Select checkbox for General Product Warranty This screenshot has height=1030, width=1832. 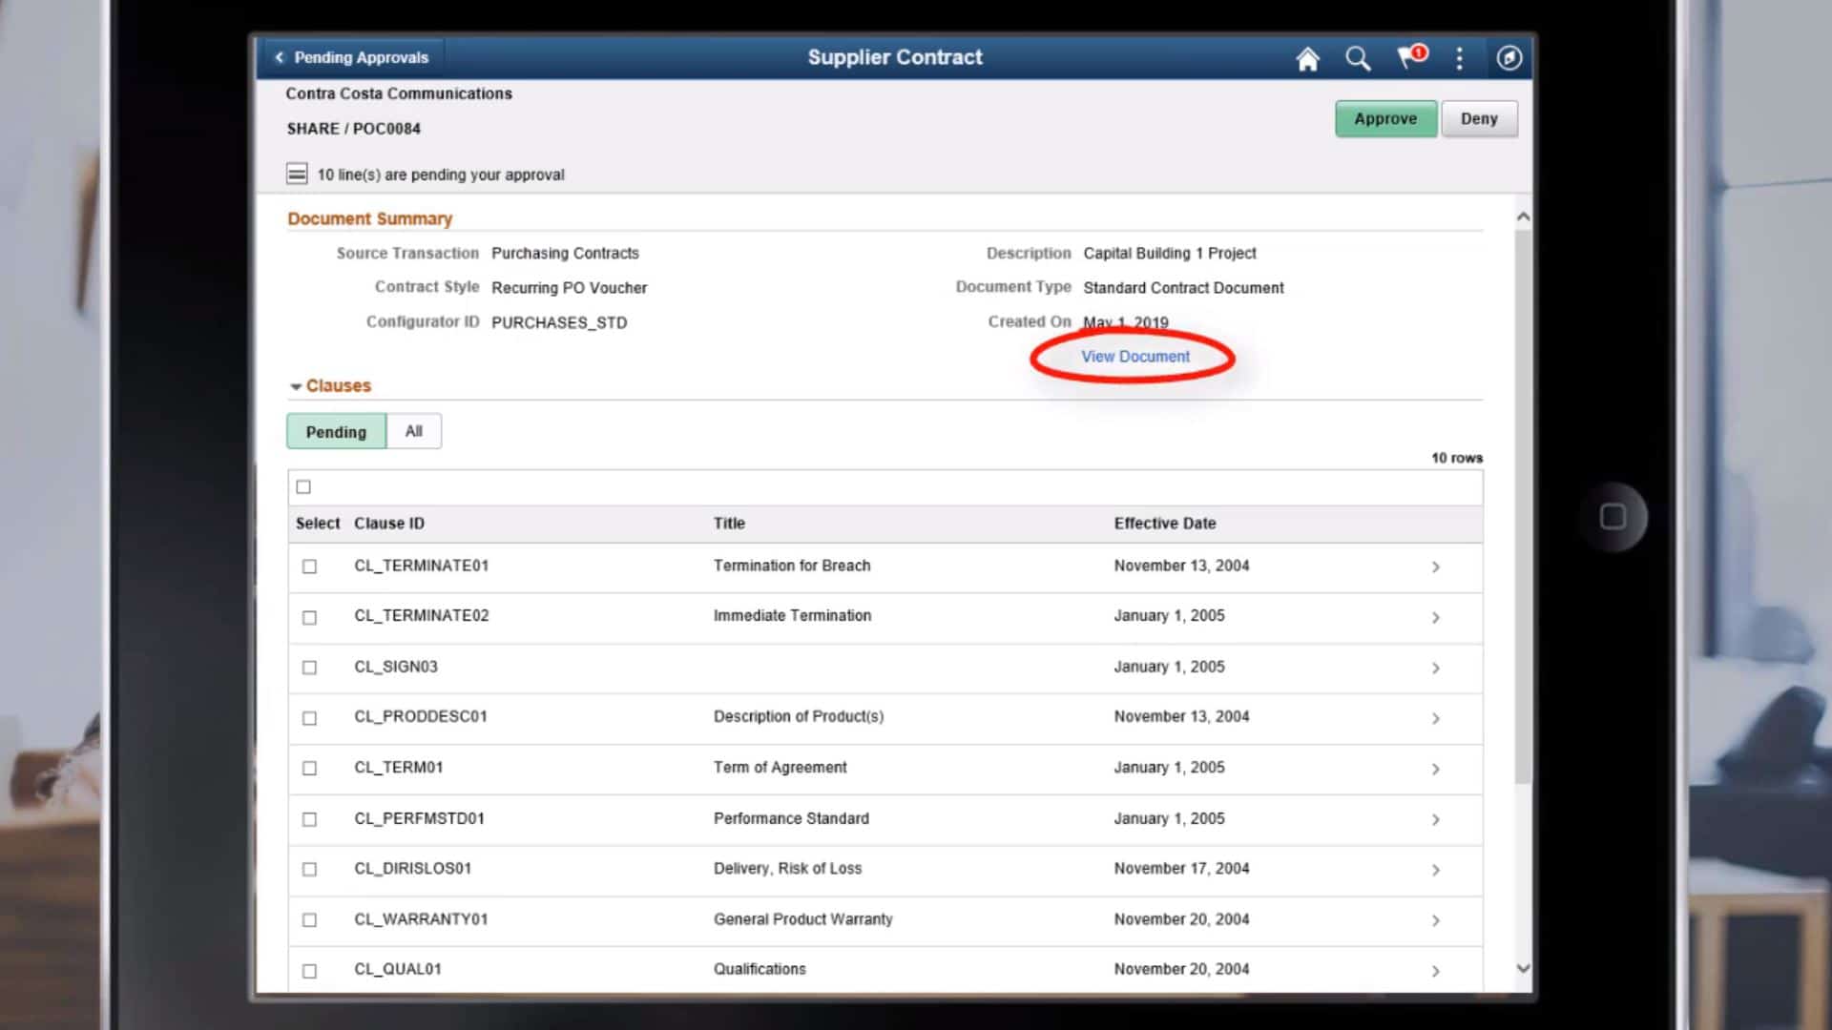tap(309, 920)
